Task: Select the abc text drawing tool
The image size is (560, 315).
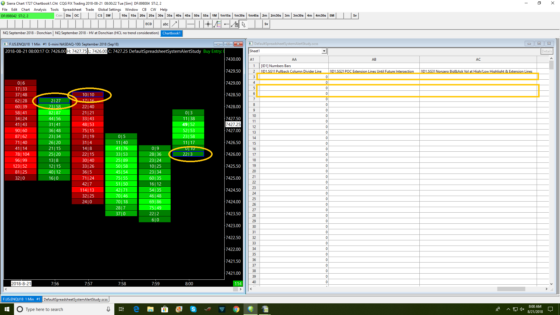Action: [165, 24]
